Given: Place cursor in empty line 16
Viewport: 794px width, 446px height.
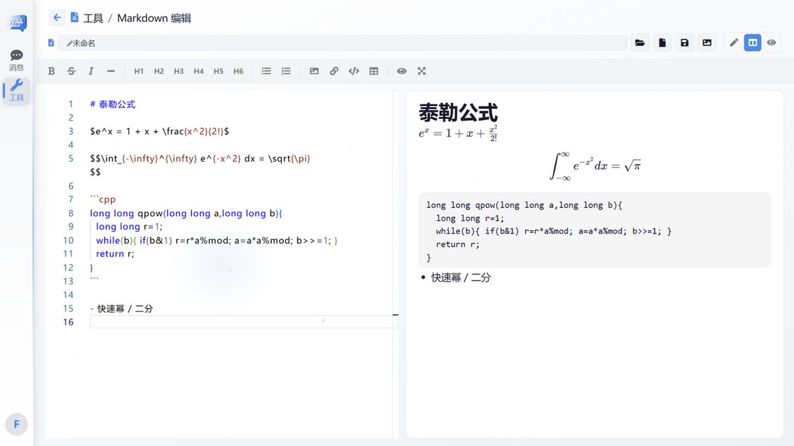Looking at the screenshot, I should [x=243, y=322].
